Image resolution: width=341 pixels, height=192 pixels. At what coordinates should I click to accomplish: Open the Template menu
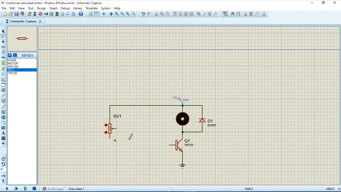click(92, 9)
